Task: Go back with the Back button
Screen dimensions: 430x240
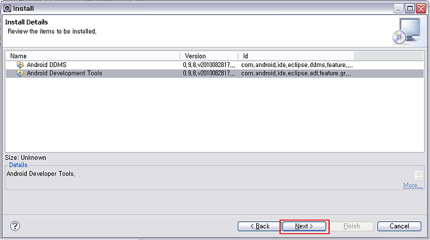Action: [259, 226]
